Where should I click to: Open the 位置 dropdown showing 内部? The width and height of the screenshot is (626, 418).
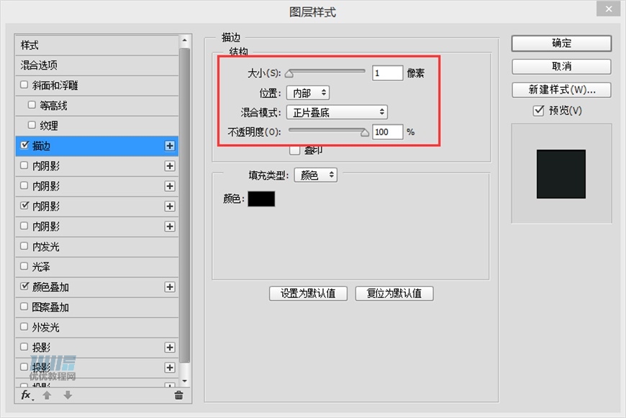pyautogui.click(x=308, y=92)
